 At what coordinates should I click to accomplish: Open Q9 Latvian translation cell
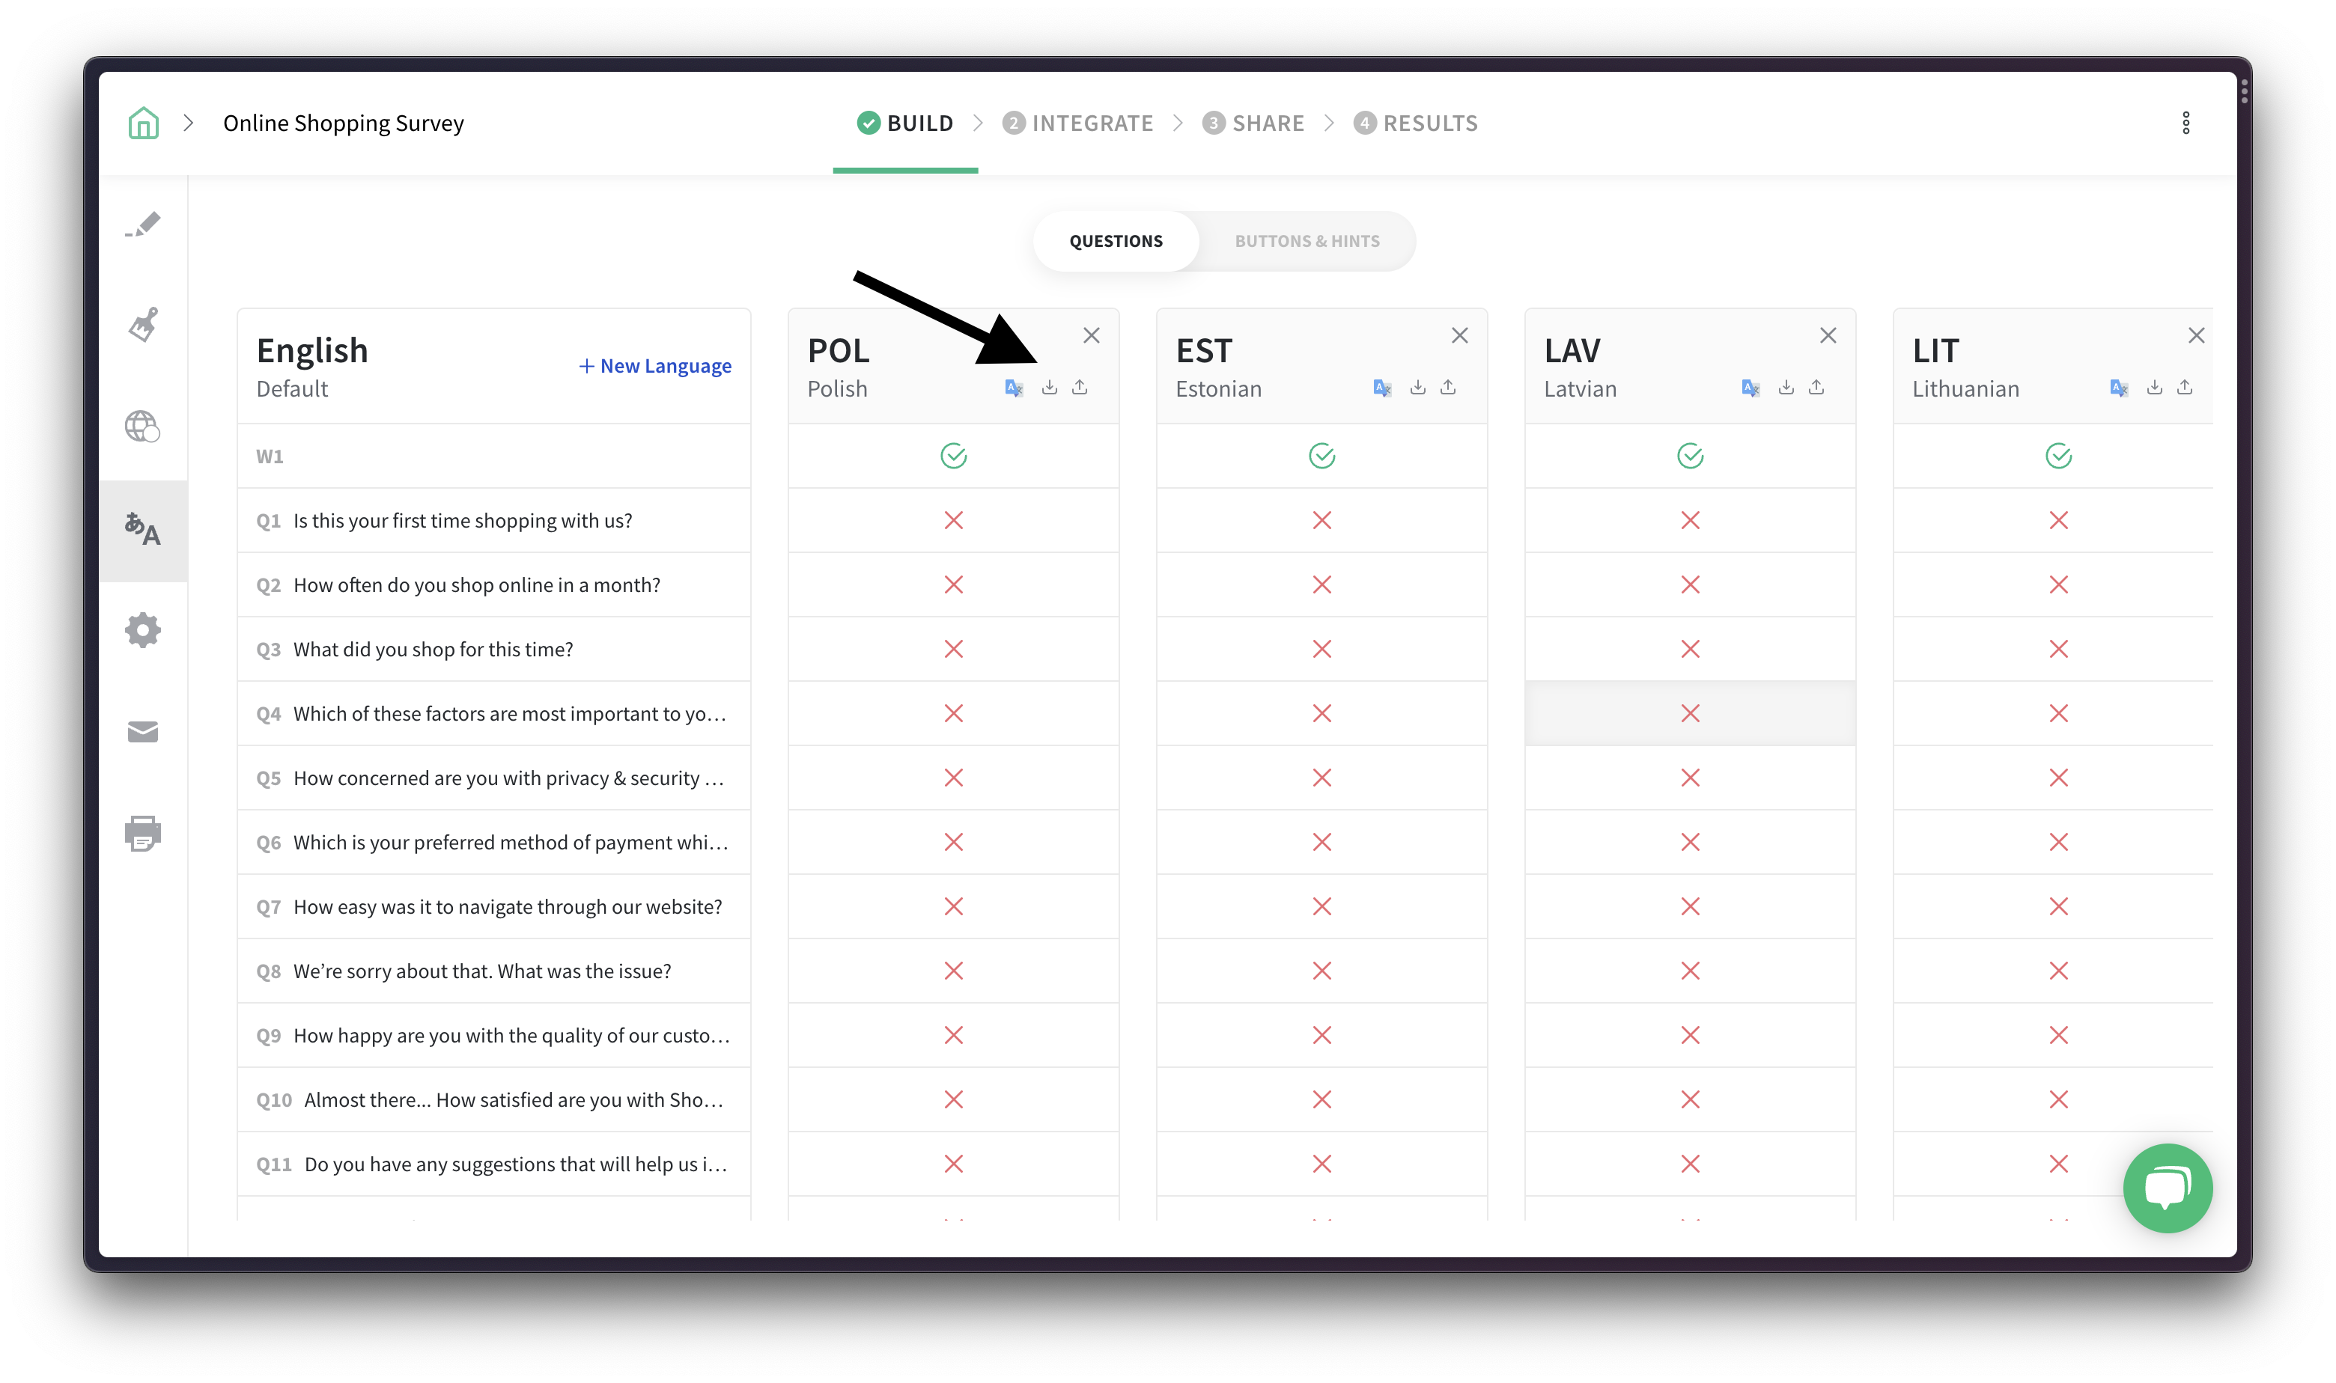click(1690, 1036)
